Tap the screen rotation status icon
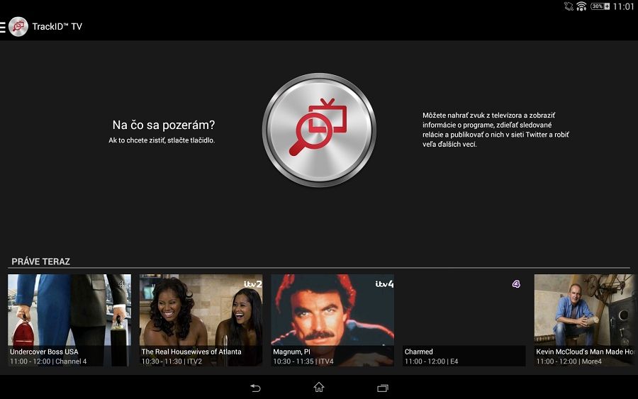The image size is (638, 399). 569,6
